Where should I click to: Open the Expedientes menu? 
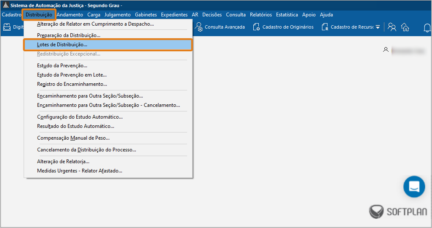click(x=174, y=15)
